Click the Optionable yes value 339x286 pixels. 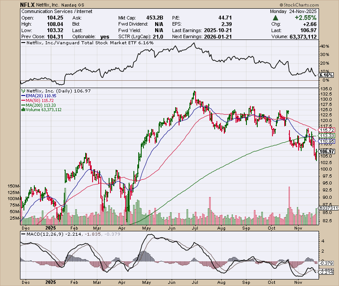click(x=105, y=37)
